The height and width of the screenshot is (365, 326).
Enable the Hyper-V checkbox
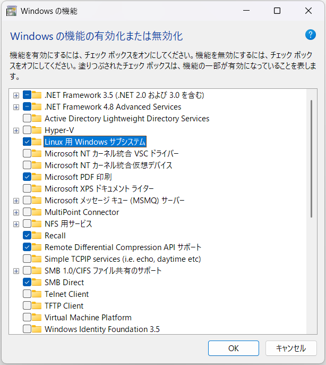coord(27,130)
